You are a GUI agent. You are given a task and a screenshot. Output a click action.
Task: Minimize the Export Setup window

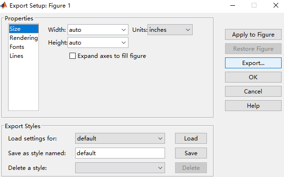point(233,5)
